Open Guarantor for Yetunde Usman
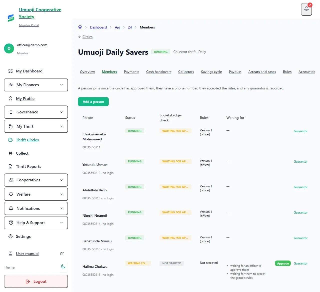 300,162
